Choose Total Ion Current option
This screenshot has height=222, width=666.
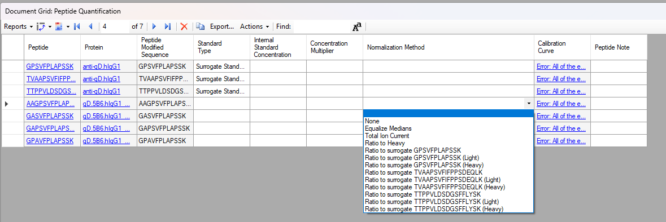pos(448,136)
